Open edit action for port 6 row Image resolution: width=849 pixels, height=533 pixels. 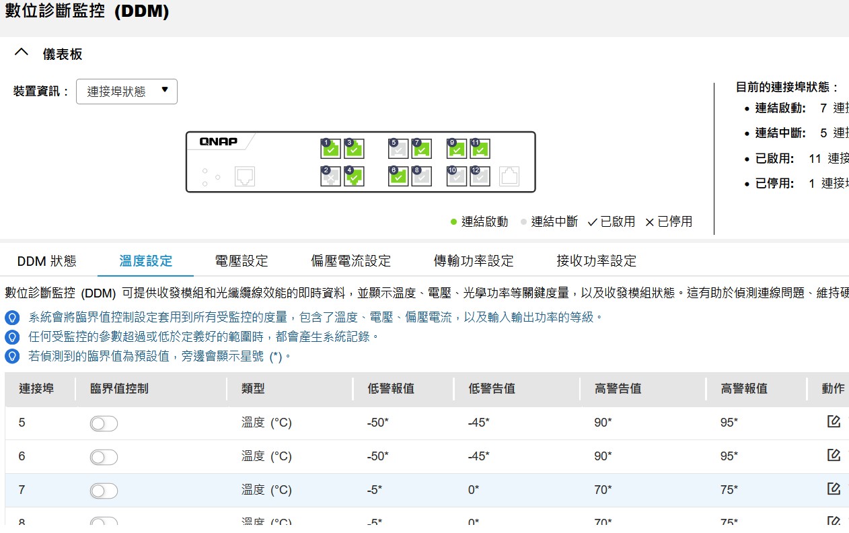[x=834, y=456]
